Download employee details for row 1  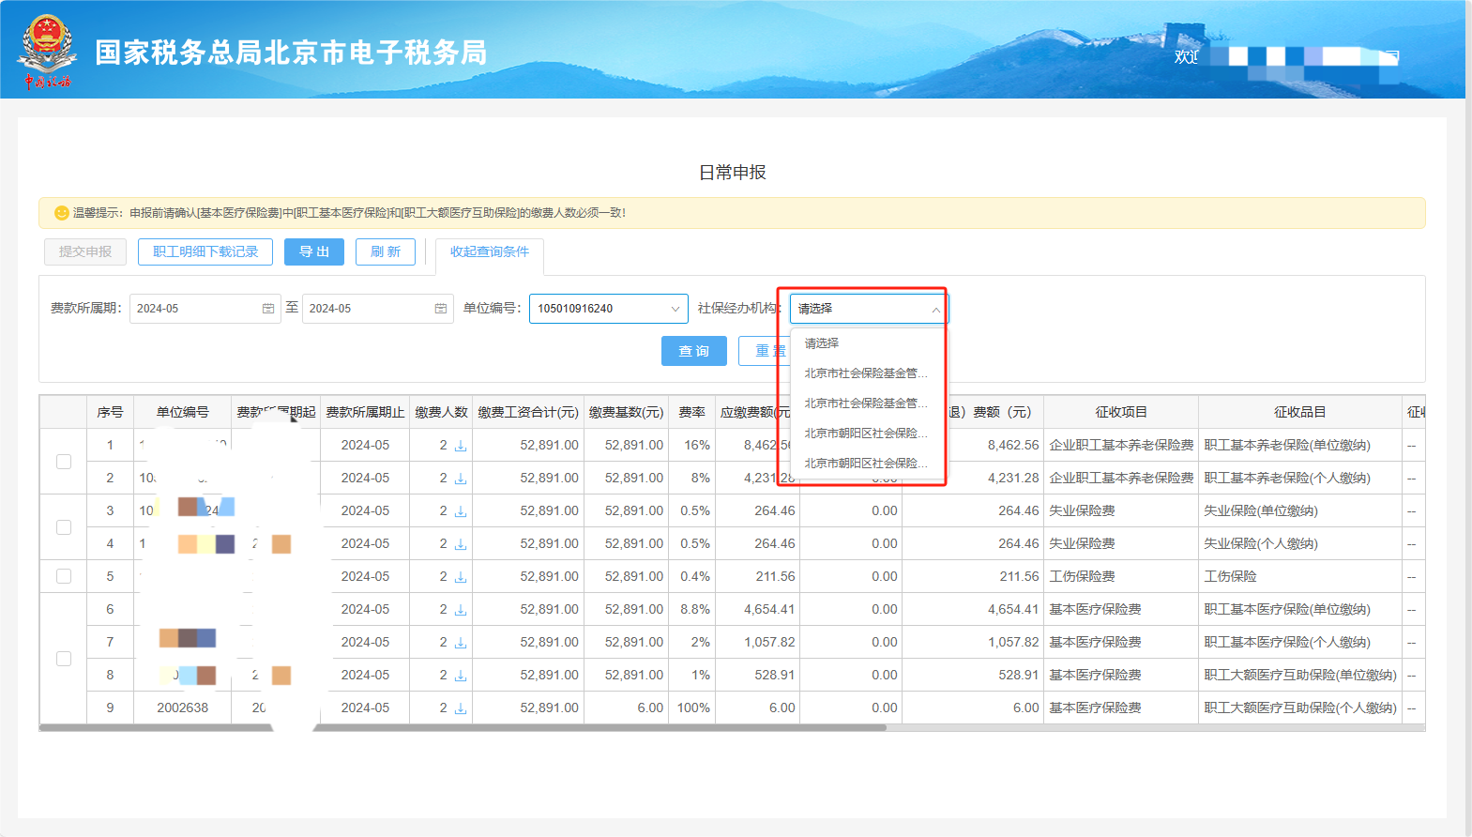coord(461,446)
